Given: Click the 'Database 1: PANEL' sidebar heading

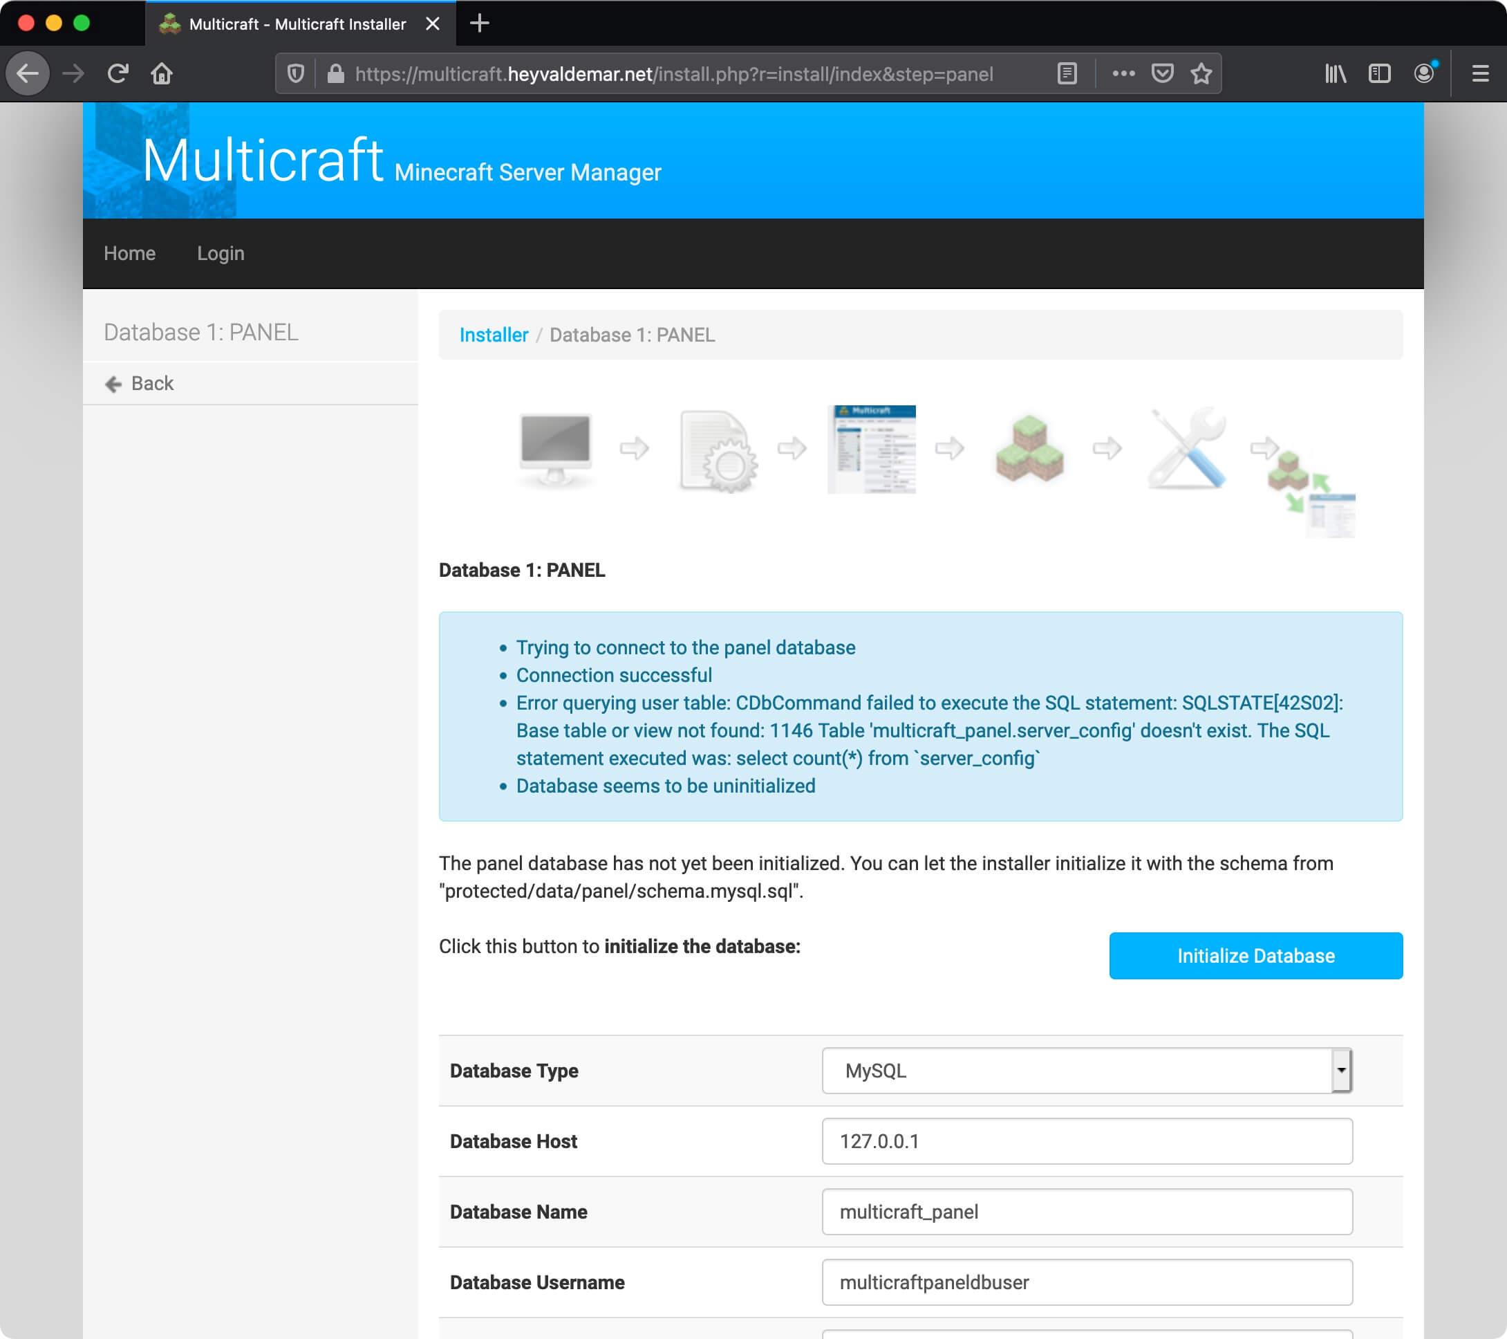Looking at the screenshot, I should 201,332.
